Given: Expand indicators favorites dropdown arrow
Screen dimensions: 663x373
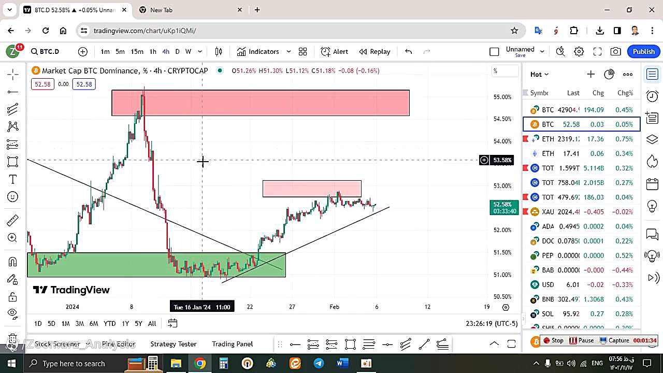Looking at the screenshot, I should coord(289,51).
